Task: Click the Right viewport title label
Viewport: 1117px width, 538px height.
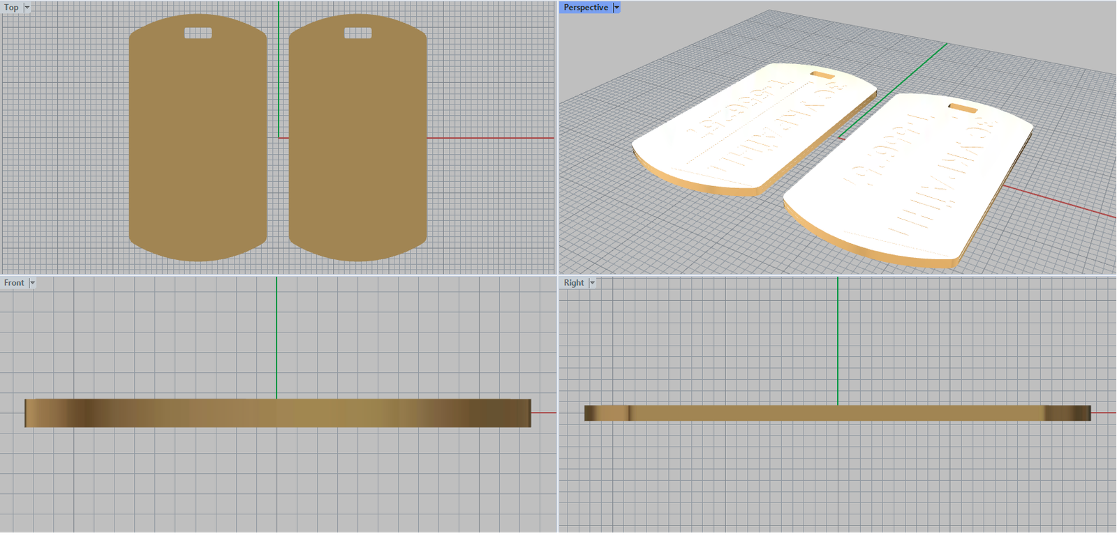Action: tap(574, 283)
